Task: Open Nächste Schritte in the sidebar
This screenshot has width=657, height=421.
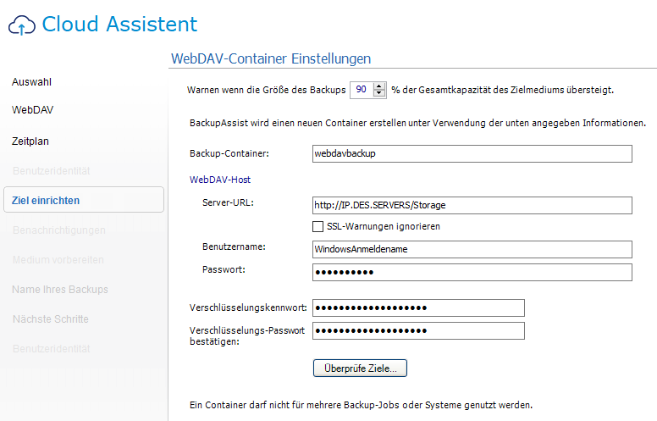Action: [50, 319]
